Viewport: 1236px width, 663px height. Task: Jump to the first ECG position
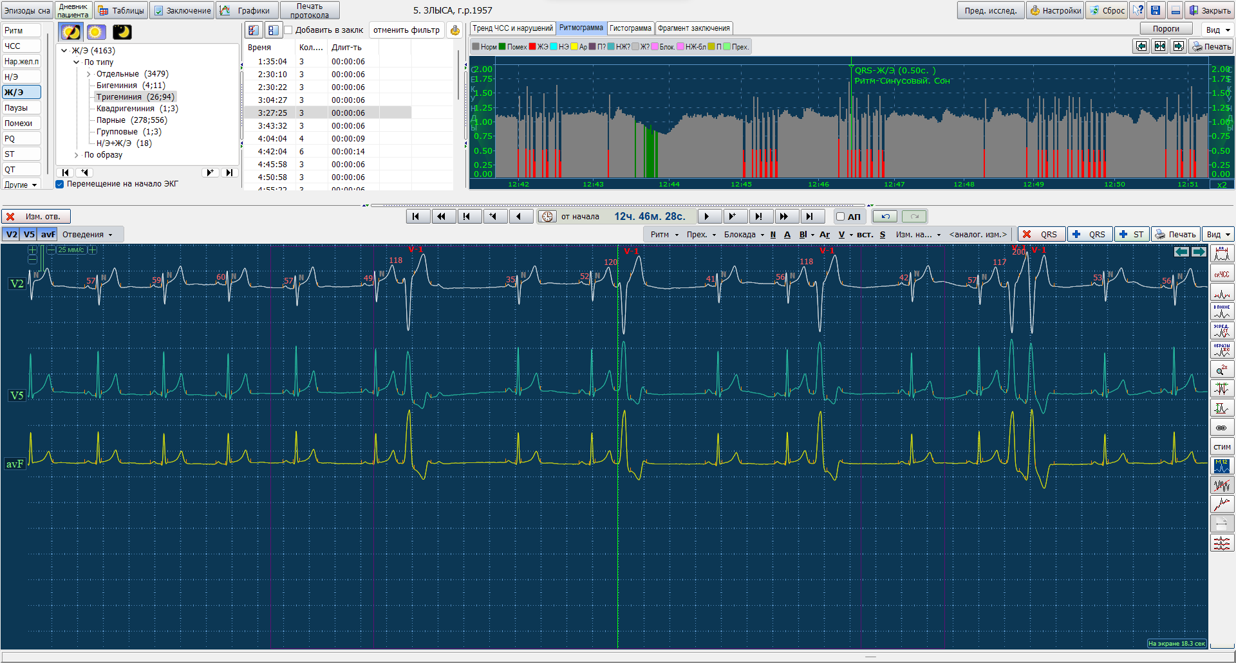point(416,217)
